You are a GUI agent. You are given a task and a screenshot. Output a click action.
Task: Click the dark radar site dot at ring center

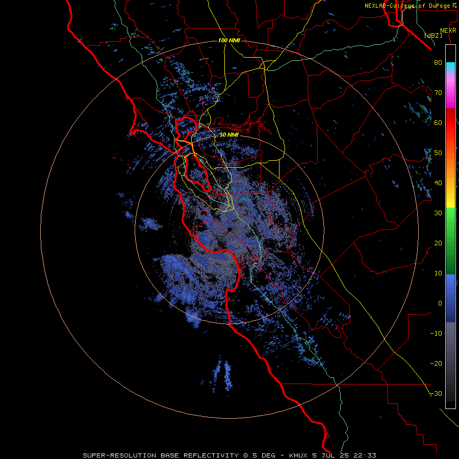click(x=230, y=229)
